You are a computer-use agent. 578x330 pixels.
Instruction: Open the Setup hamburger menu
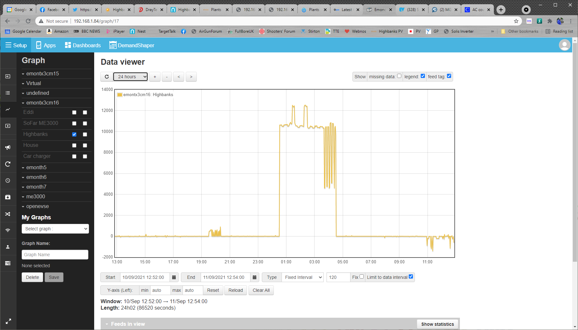click(x=16, y=45)
